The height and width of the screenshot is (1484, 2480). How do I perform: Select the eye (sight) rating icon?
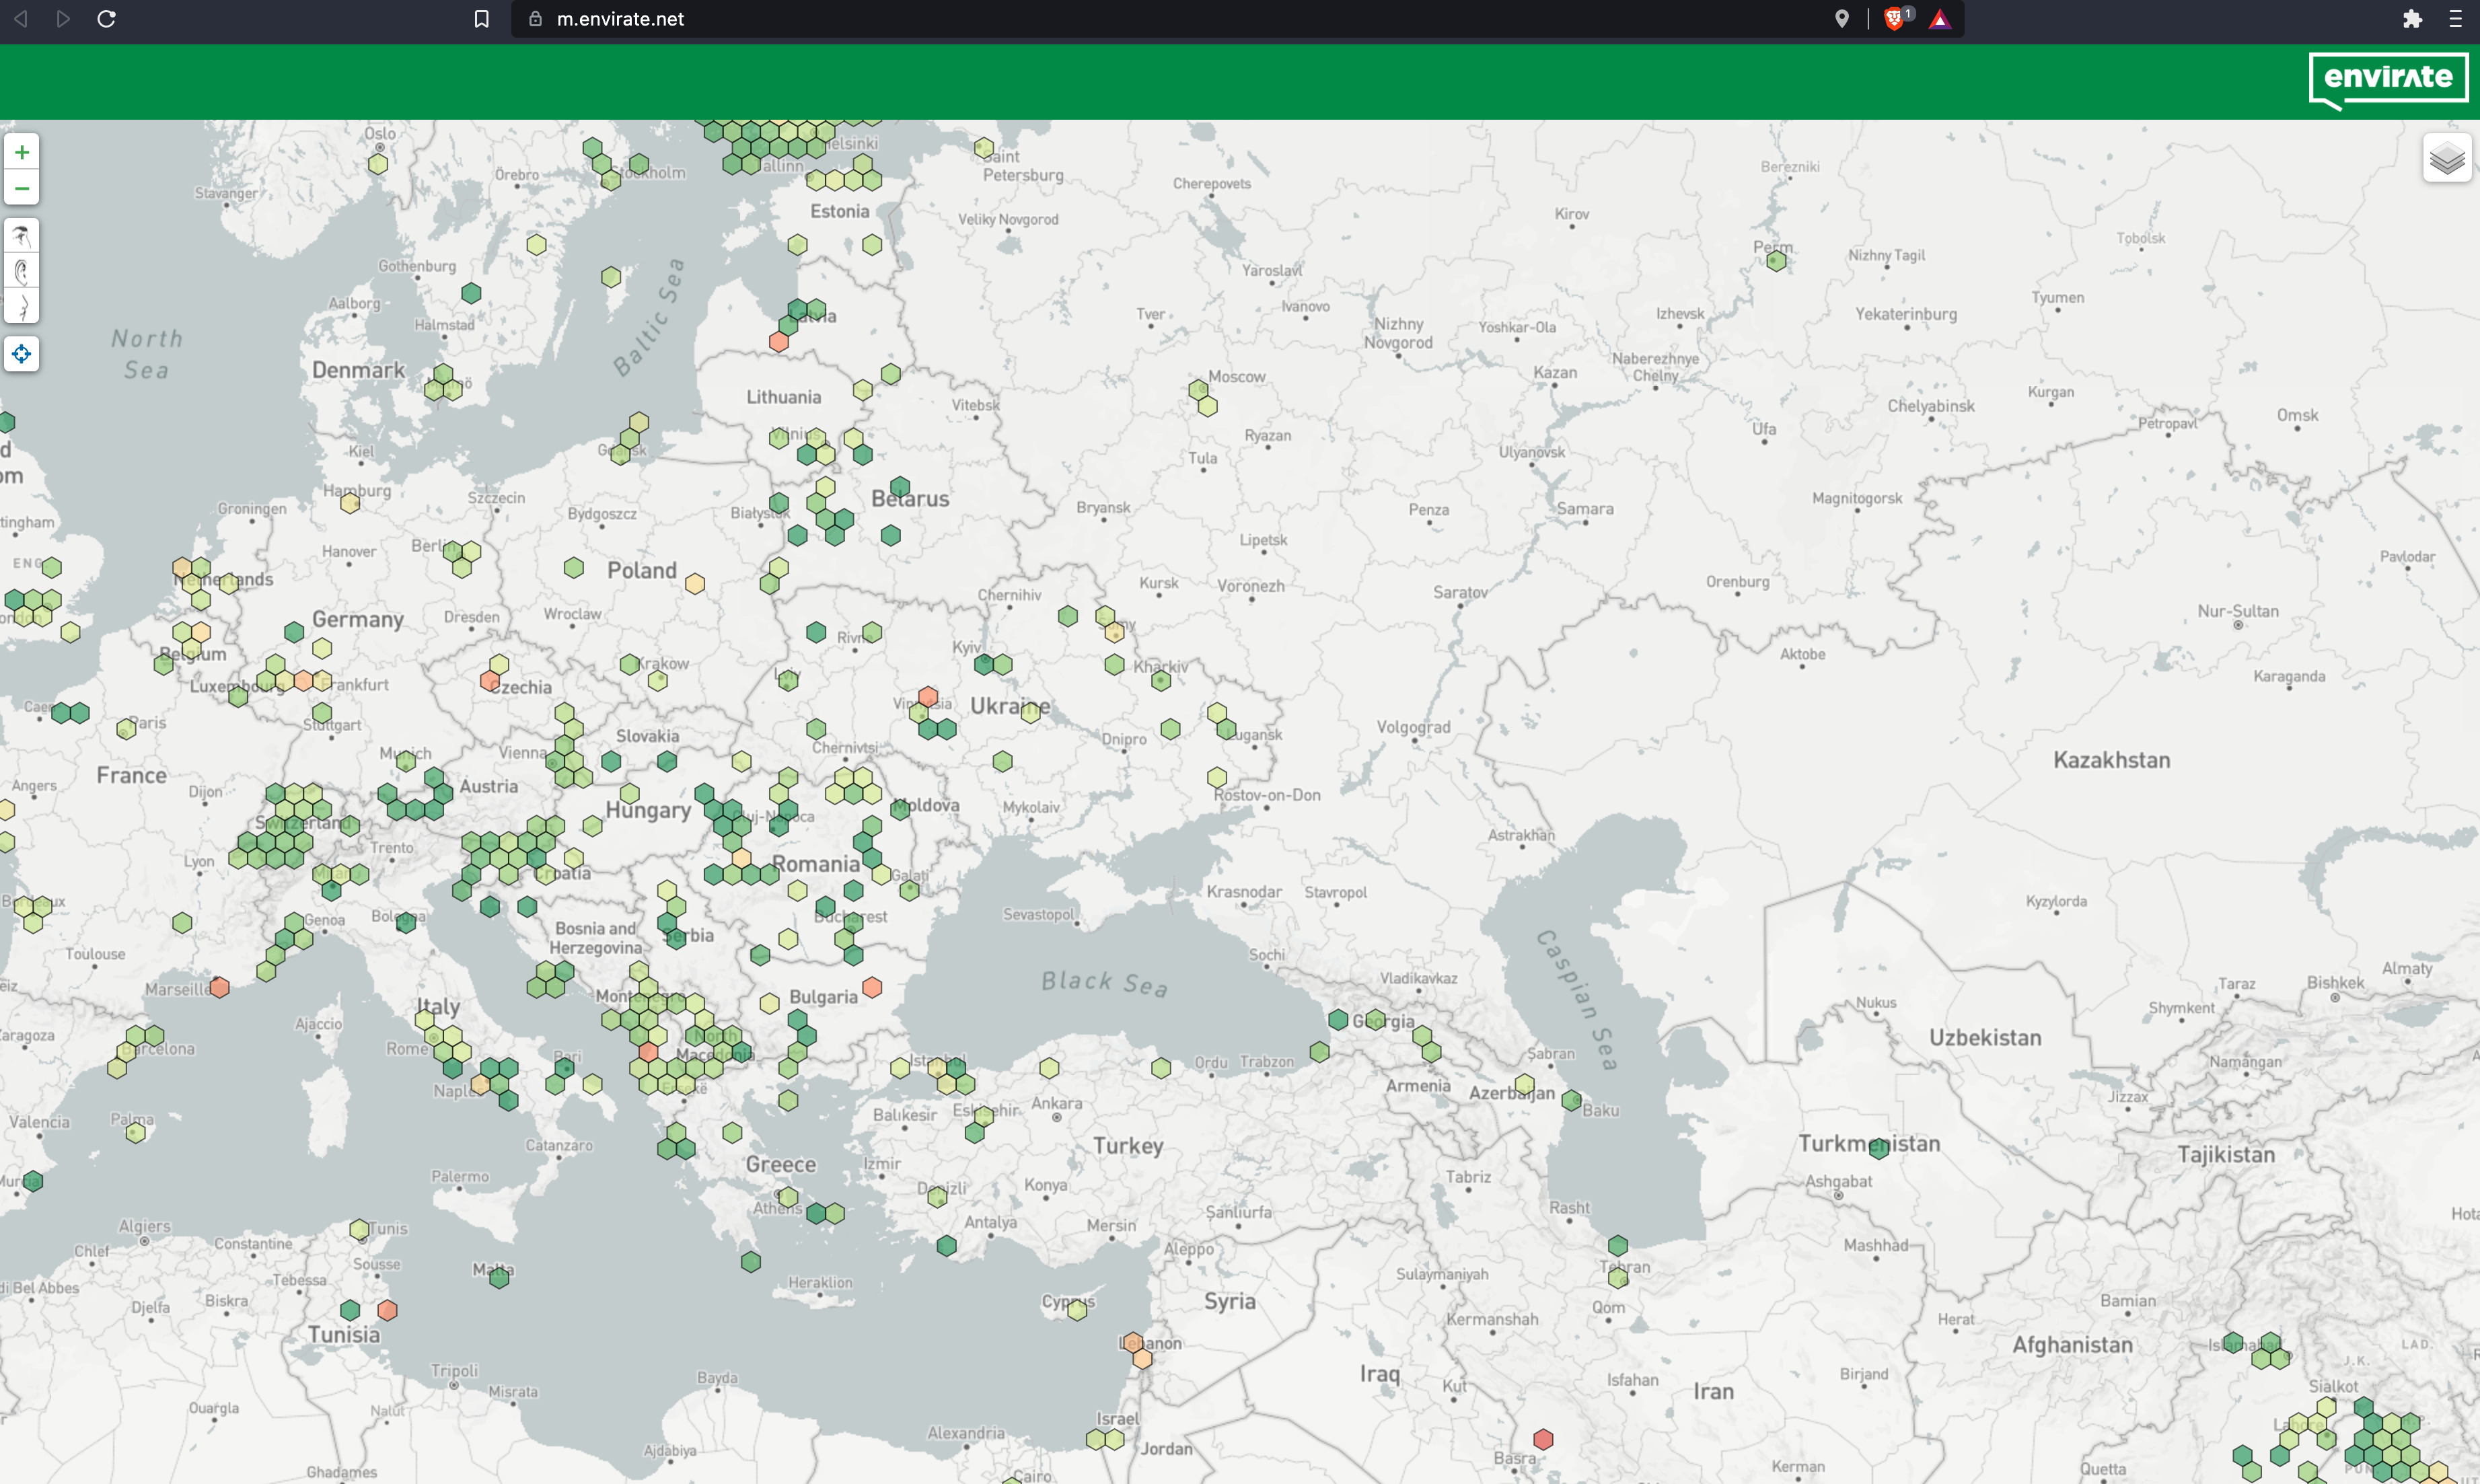pyautogui.click(x=21, y=236)
